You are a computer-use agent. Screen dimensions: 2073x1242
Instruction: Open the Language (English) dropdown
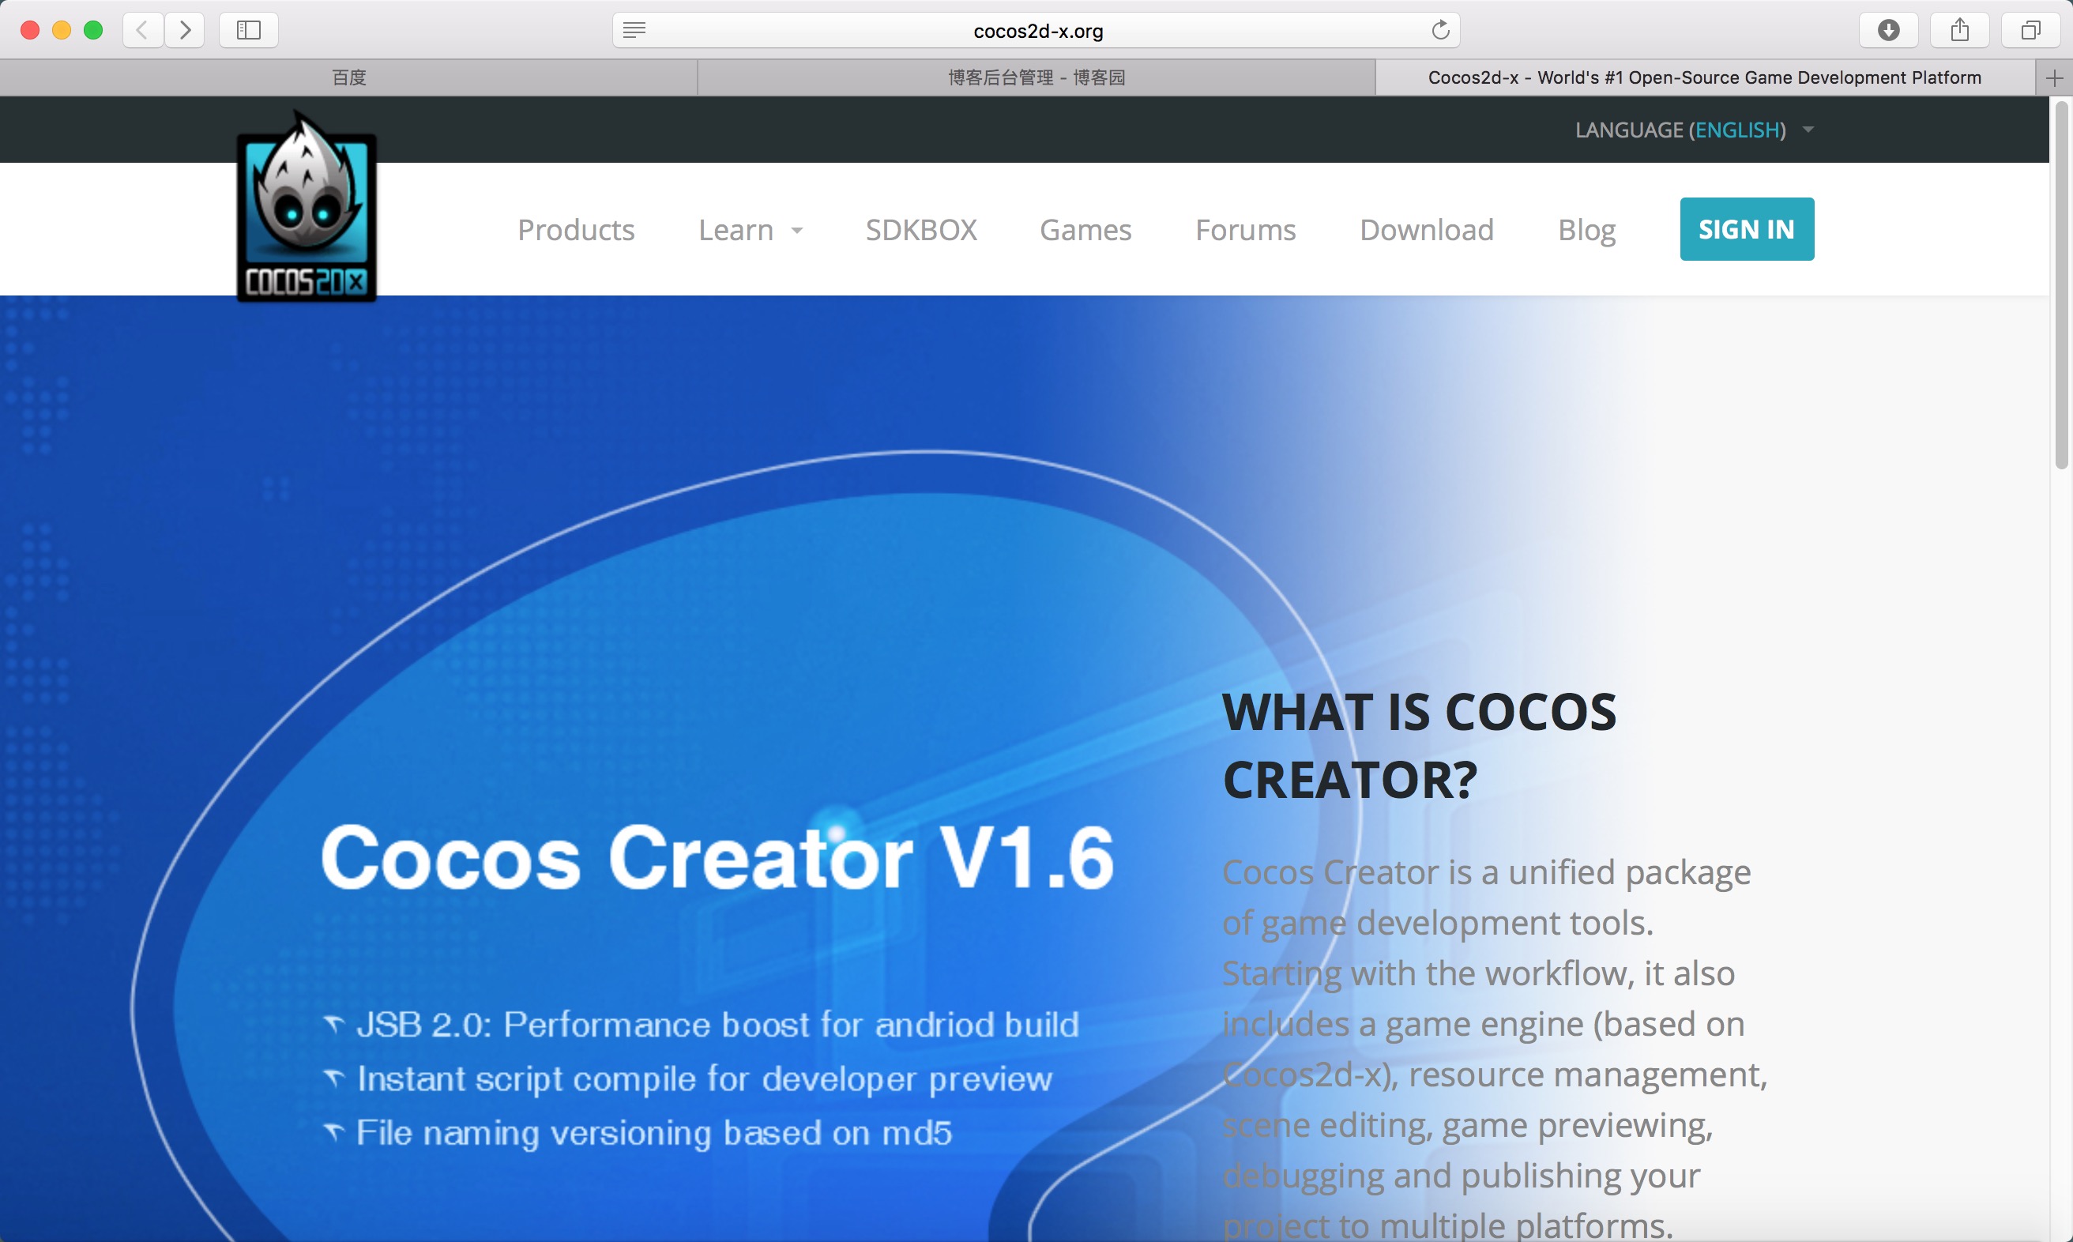[1695, 130]
